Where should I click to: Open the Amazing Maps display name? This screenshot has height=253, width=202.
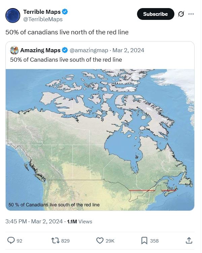[x=40, y=50]
